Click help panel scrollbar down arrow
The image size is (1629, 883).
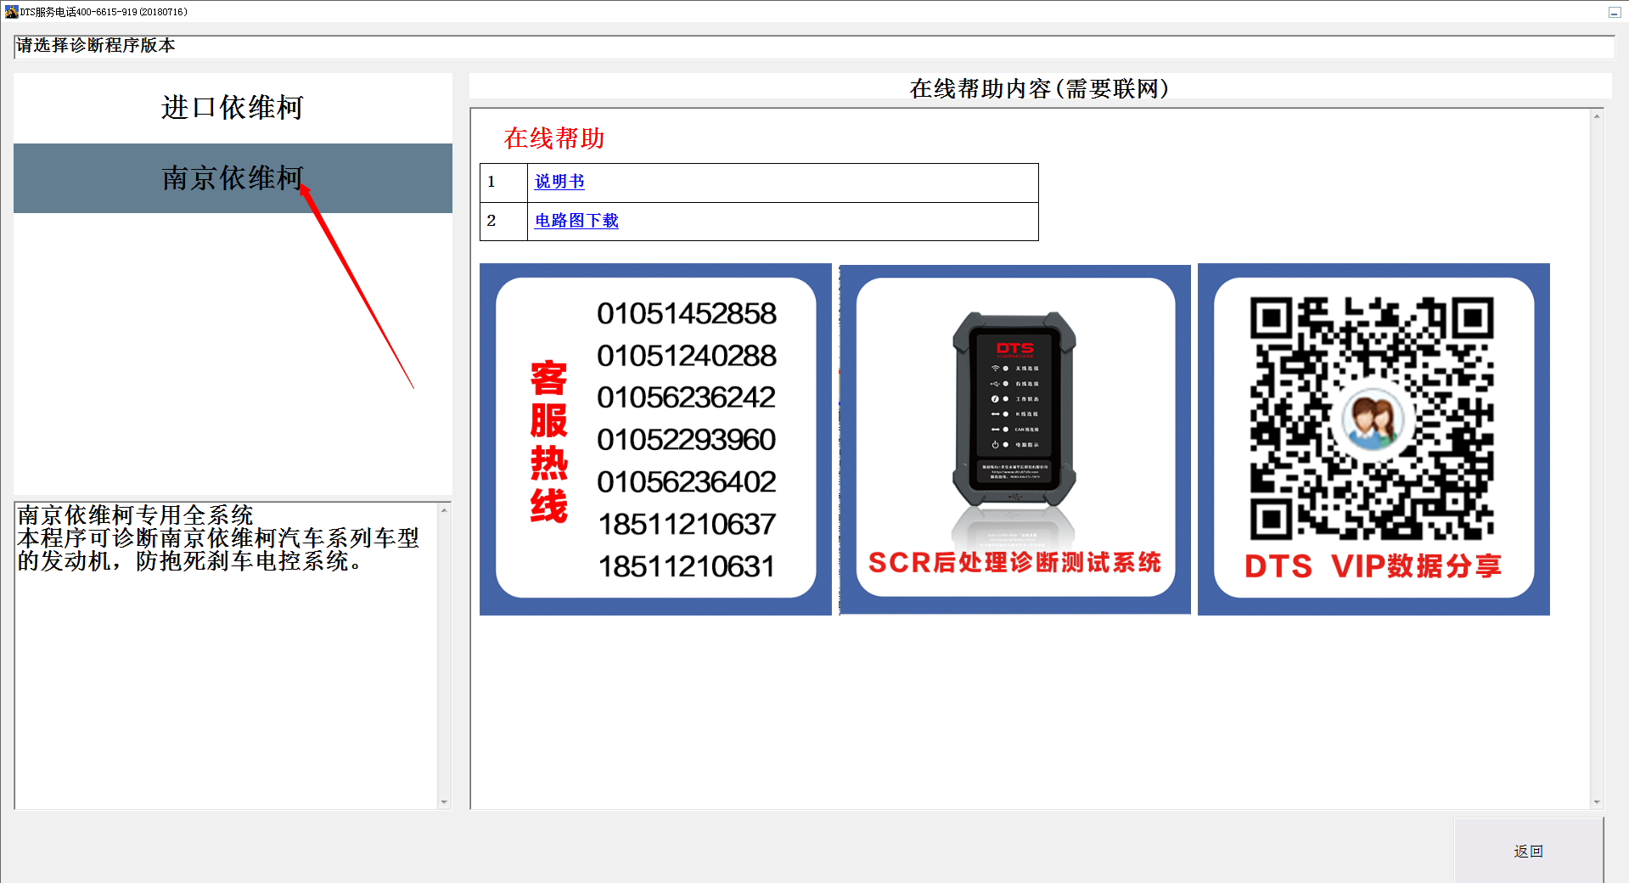tap(1597, 801)
